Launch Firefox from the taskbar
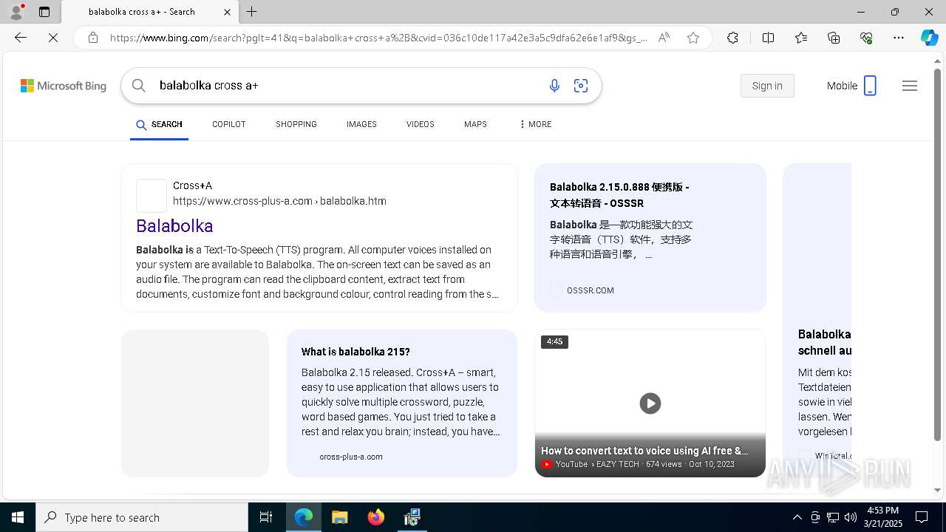Viewport: 946px width, 532px height. coord(375,517)
